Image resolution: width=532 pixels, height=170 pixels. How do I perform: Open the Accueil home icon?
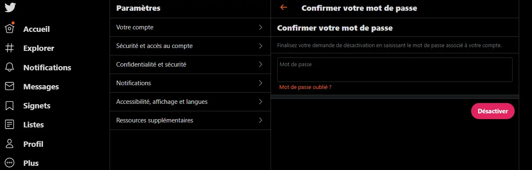10,29
